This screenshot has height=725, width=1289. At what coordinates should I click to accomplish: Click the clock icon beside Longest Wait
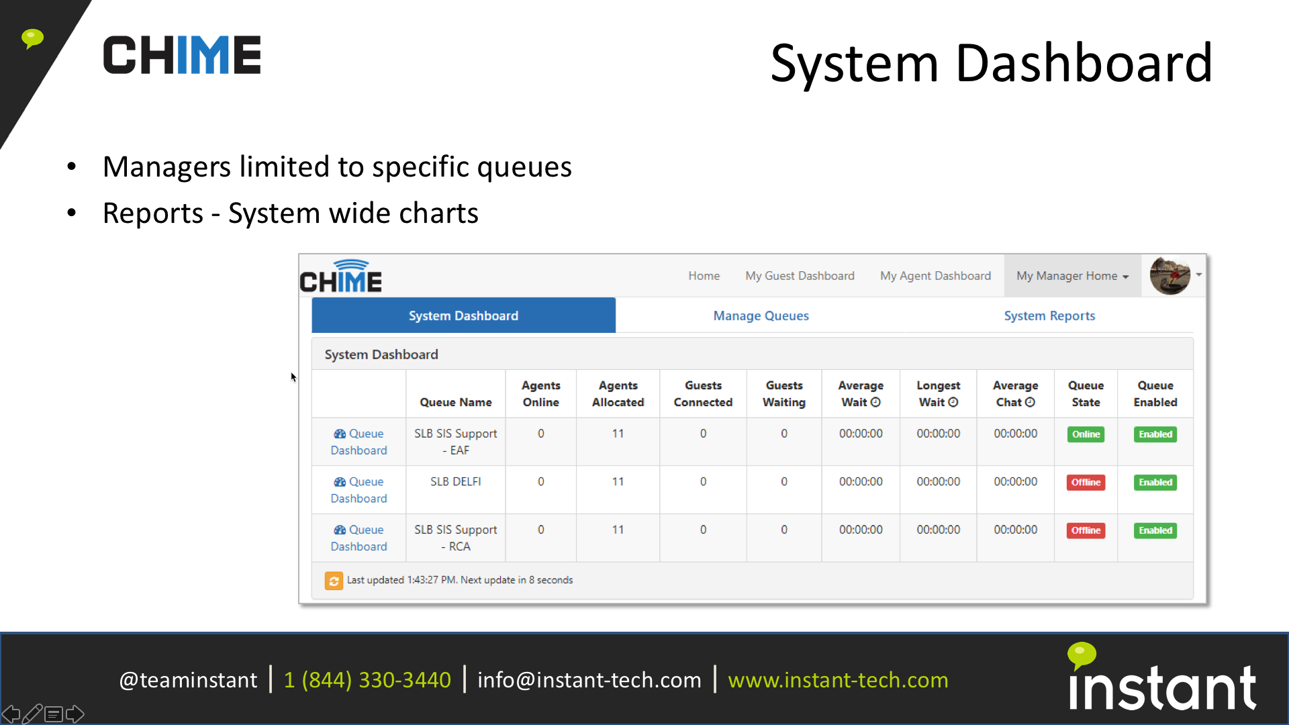[x=953, y=402]
